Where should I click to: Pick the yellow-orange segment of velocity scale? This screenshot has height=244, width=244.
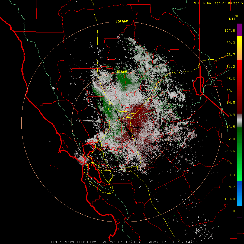click(239, 48)
